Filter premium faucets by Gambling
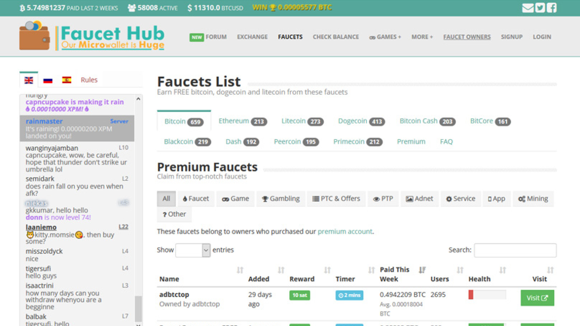Screen dimensions: 580x326 click(281, 198)
